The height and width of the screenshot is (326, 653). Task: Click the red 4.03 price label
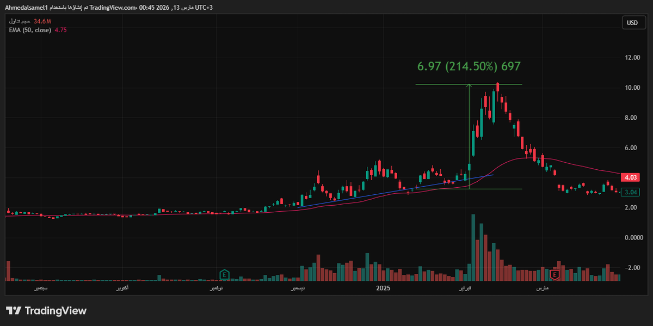pyautogui.click(x=631, y=177)
